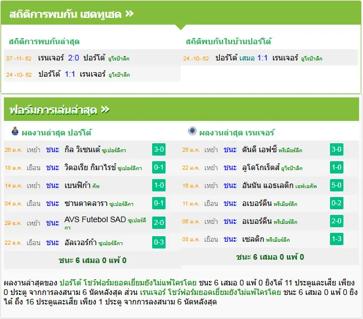Click the 1-3 badge for เซลติก

tap(337, 239)
